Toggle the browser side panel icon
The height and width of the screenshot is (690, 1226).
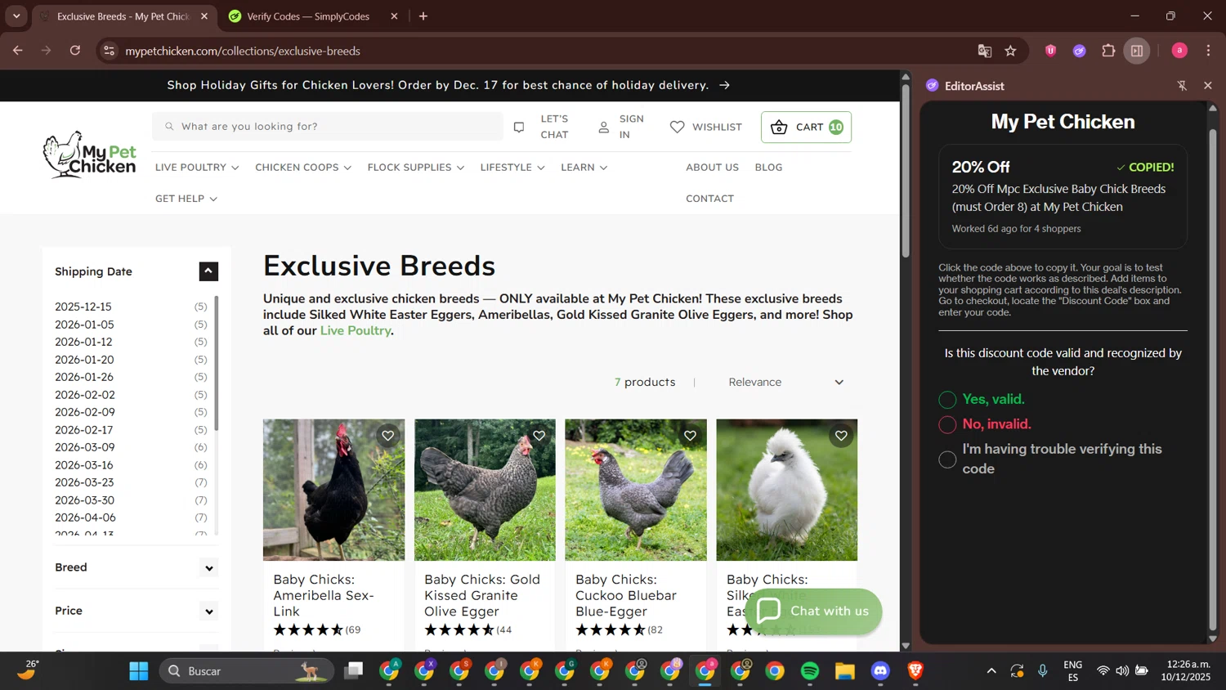point(1137,51)
